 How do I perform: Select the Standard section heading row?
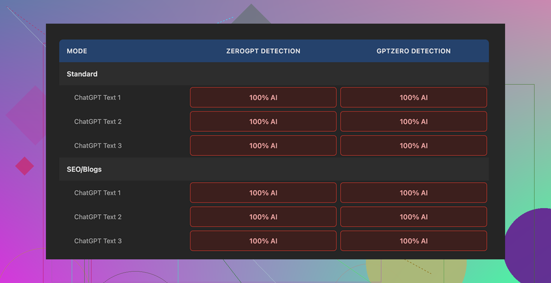(82, 74)
